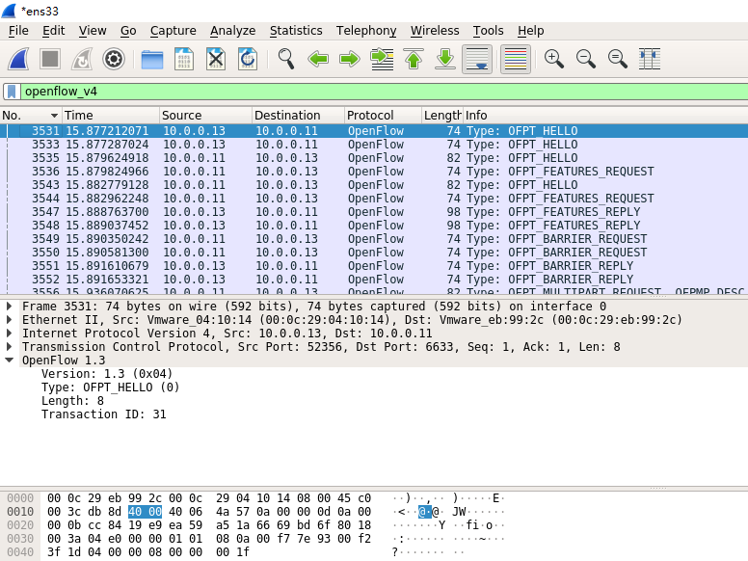This screenshot has height=561, width=748.
Task: Go forward in packet history
Action: click(350, 59)
